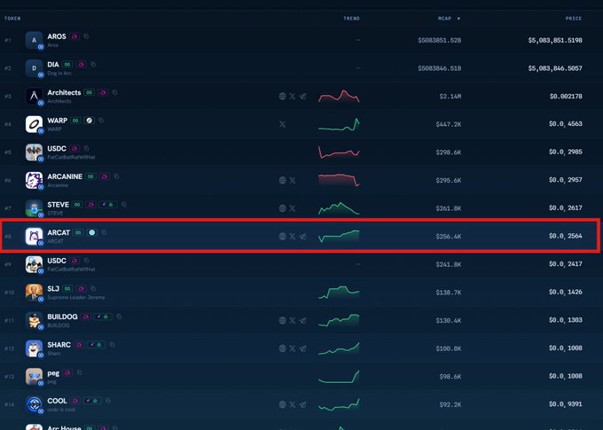The height and width of the screenshot is (430, 603).
Task: Open the SHARC shark avatar
Action: tap(34, 348)
